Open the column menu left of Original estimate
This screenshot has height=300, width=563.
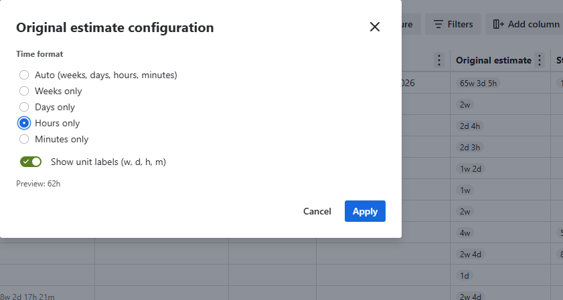coord(438,60)
